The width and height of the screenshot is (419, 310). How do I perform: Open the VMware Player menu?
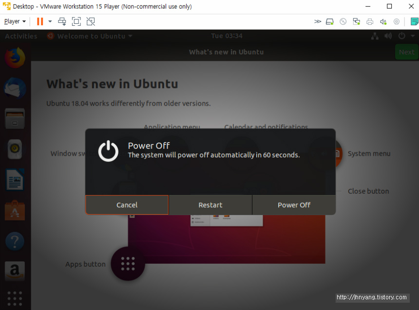(15, 21)
